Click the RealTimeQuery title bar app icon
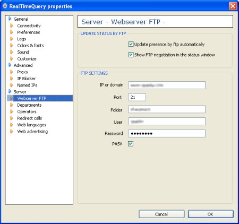239x224 pixels. 5,6
